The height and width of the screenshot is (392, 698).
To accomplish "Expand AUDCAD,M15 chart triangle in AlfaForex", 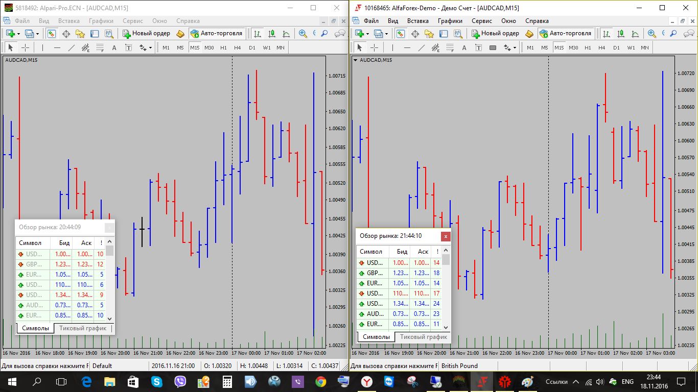I will click(355, 60).
